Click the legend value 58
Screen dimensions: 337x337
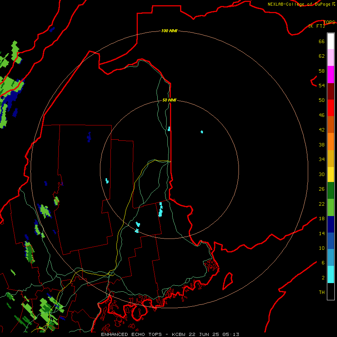coord(322,71)
